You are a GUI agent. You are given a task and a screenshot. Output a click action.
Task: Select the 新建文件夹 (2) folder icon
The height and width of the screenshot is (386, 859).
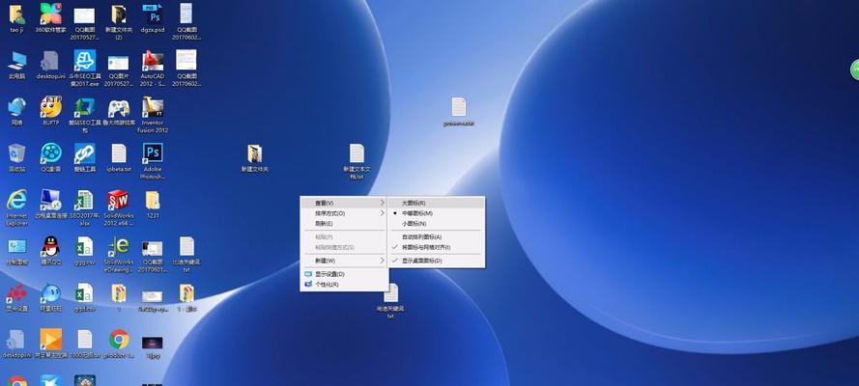tap(118, 14)
